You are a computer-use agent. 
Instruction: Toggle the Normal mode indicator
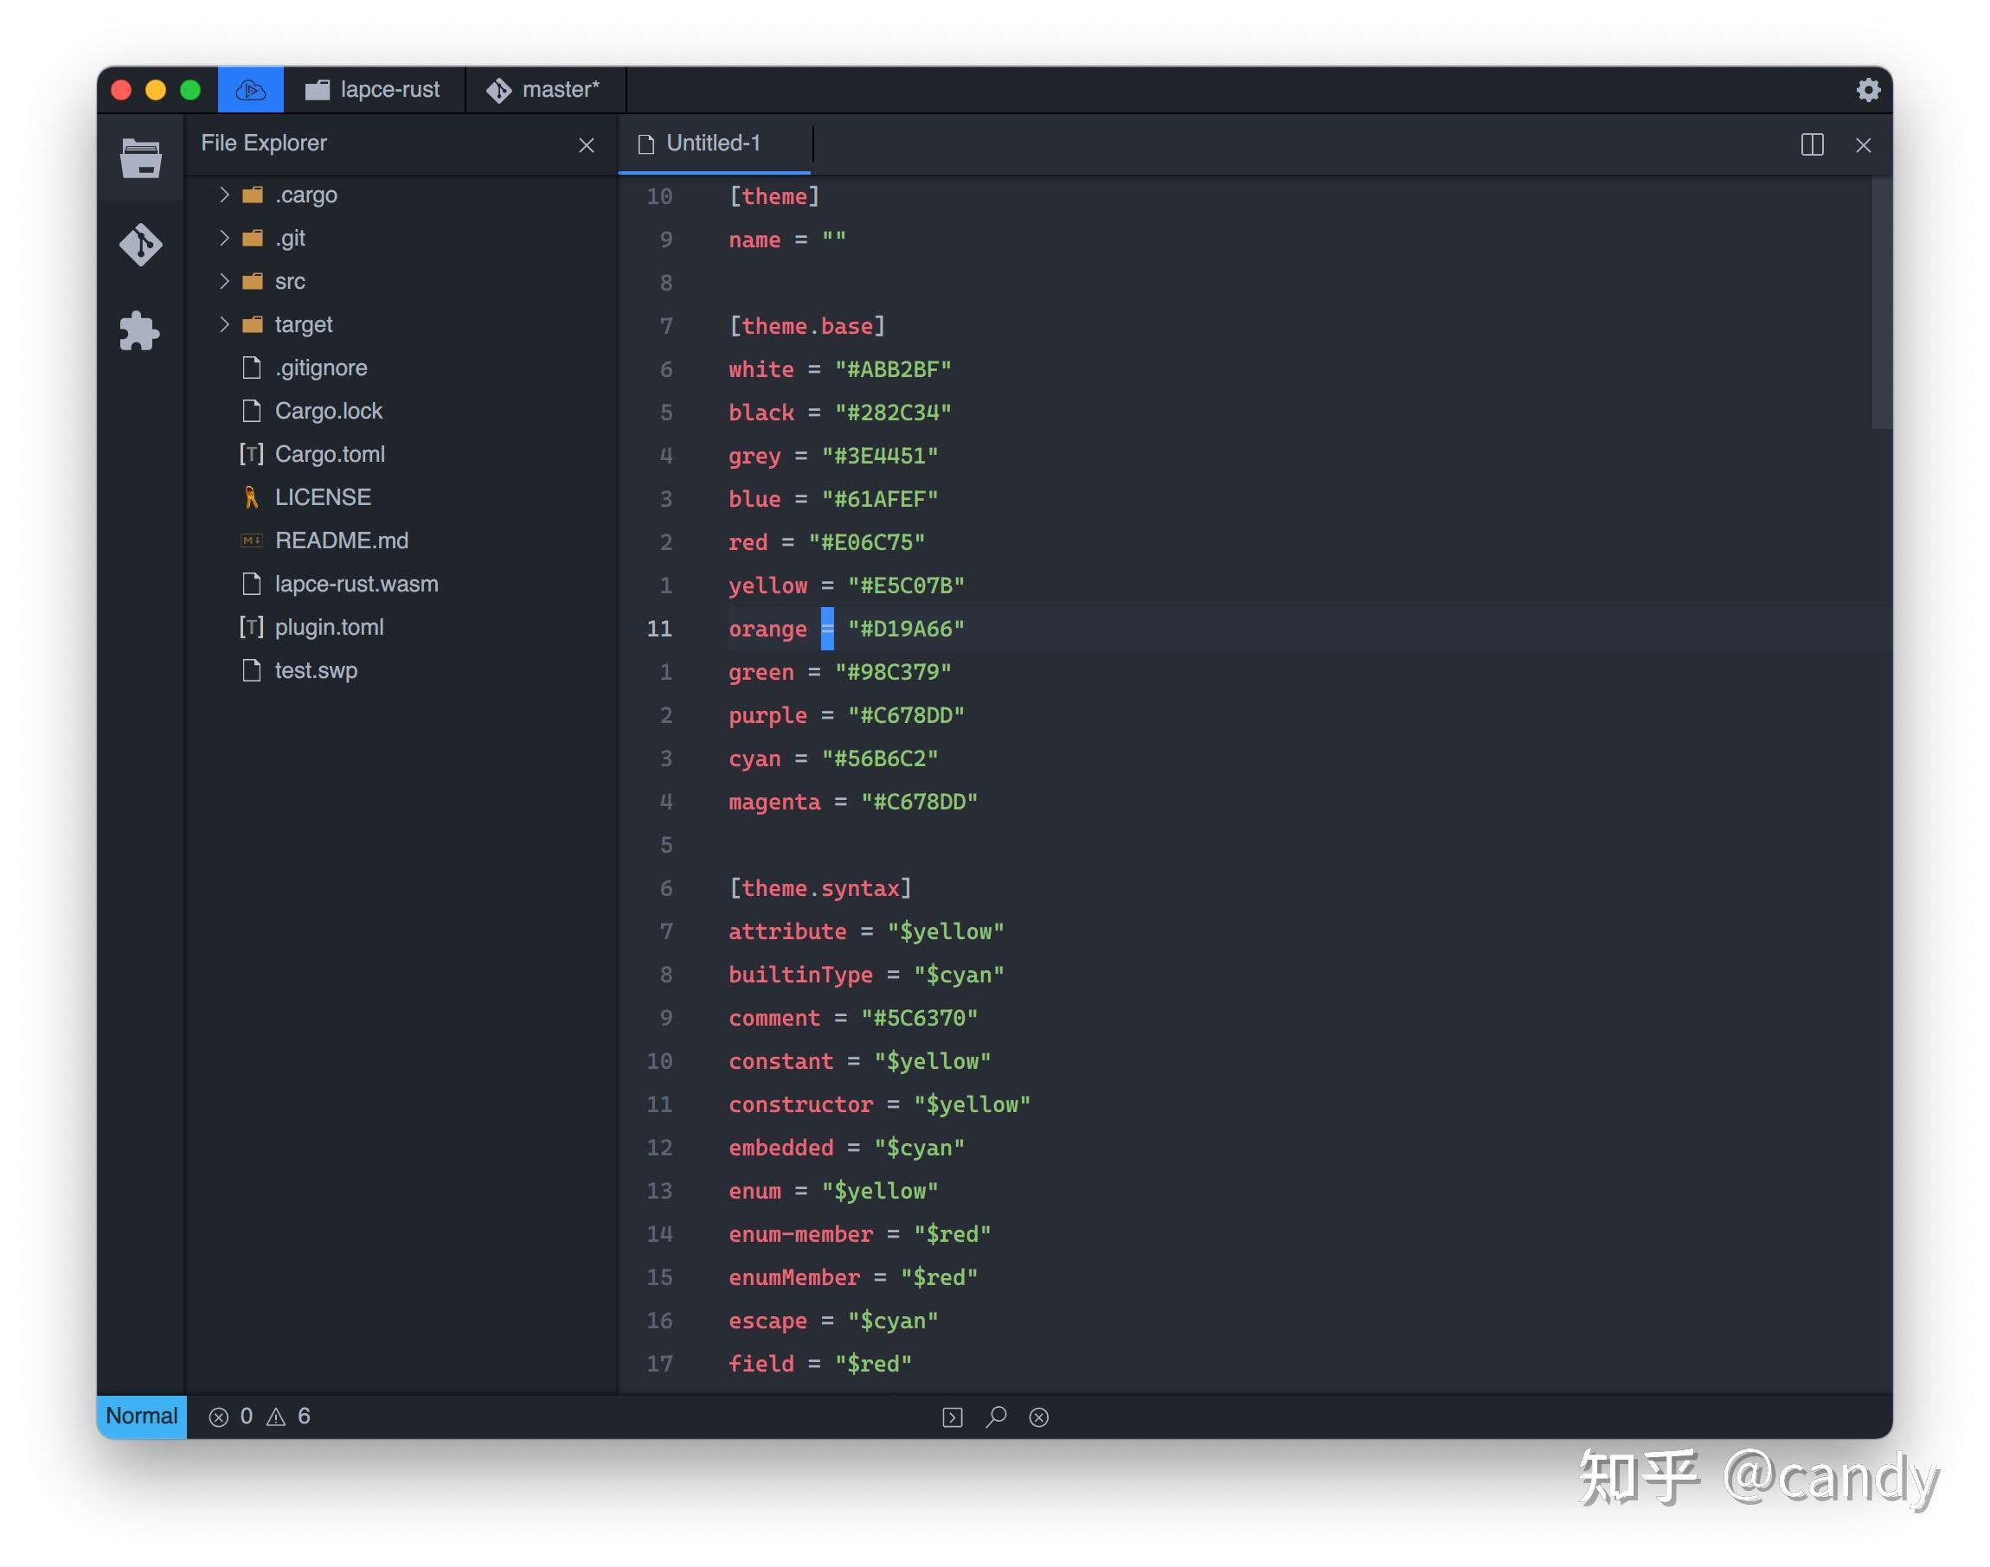pyautogui.click(x=141, y=1416)
